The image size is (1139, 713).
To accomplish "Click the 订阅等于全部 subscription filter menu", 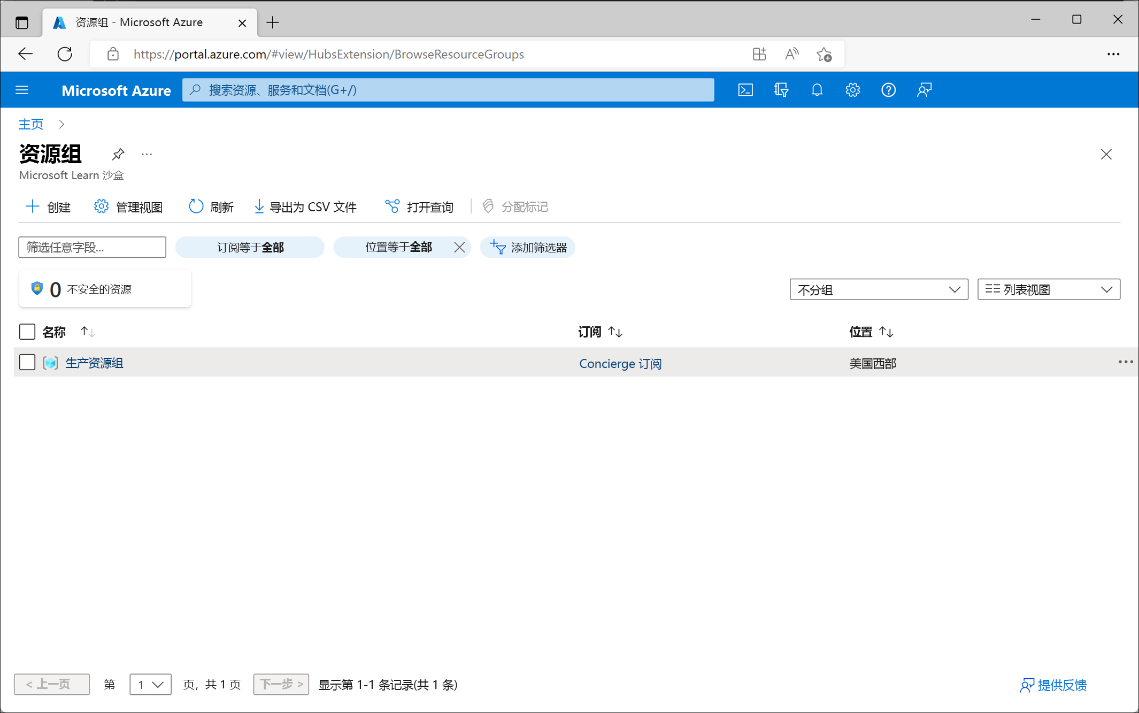I will 249,247.
